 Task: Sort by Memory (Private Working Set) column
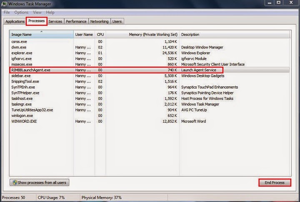point(142,35)
